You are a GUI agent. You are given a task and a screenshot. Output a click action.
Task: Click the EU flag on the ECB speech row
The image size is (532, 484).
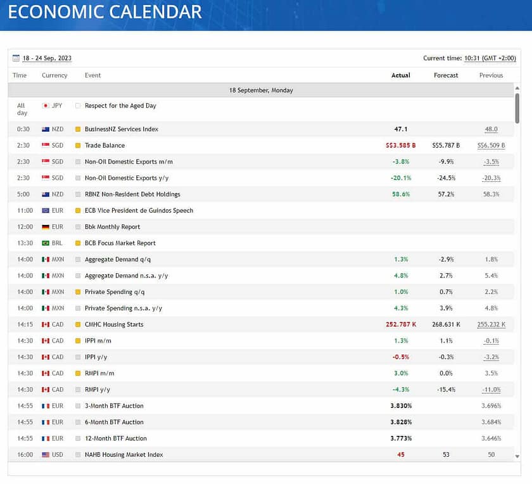[x=46, y=211]
